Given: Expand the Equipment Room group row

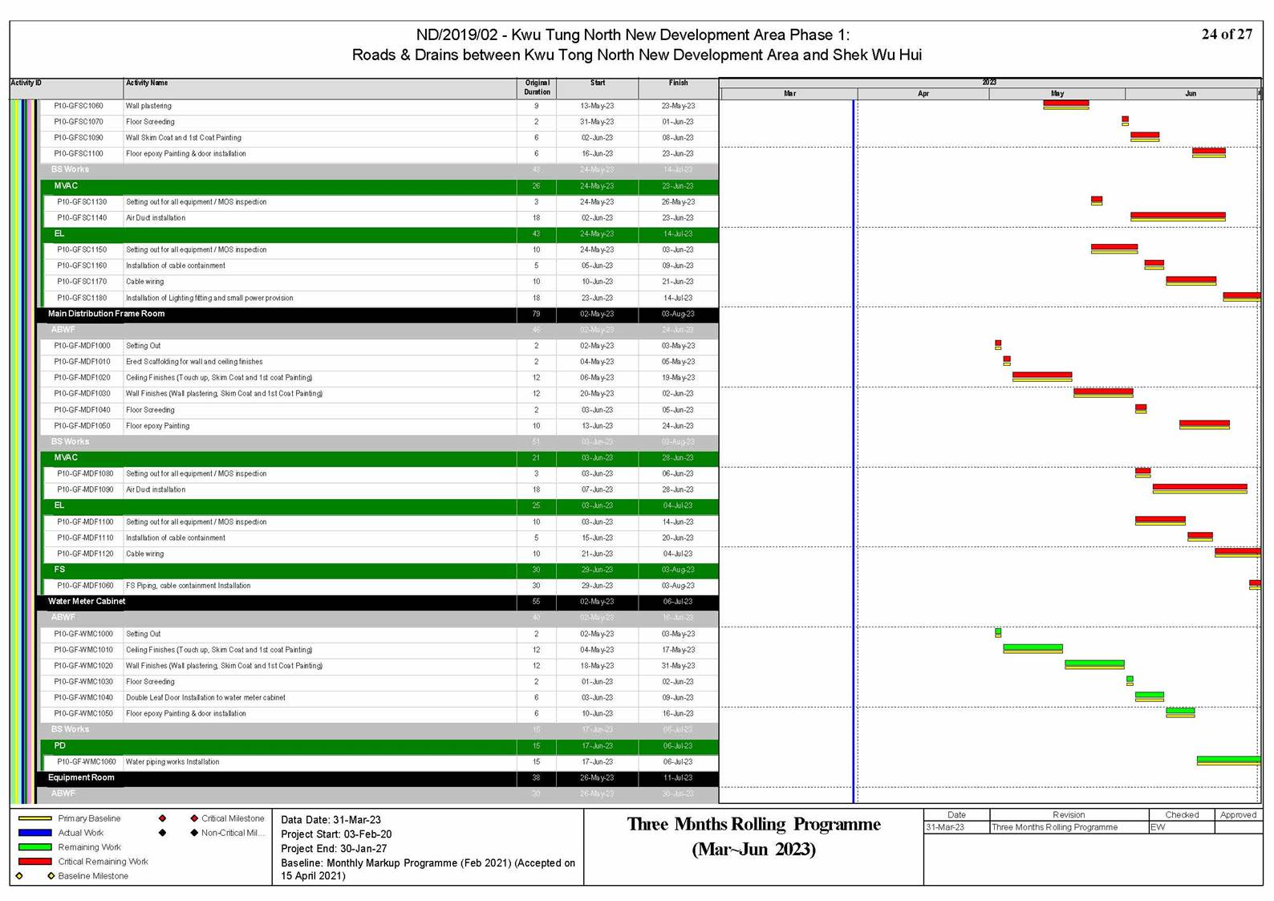Looking at the screenshot, I should tap(81, 777).
